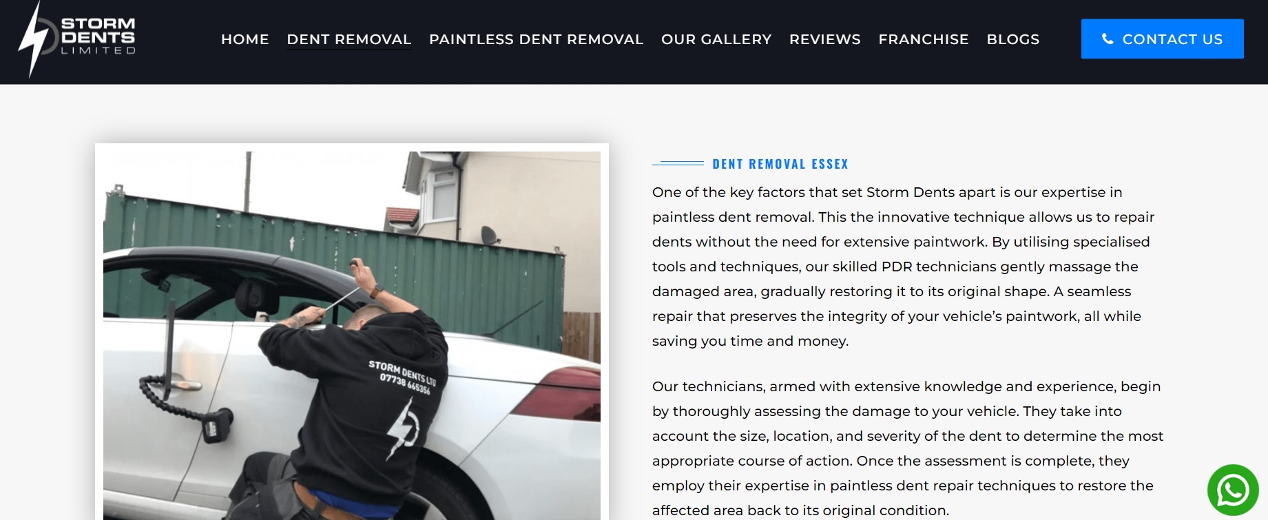Click the technician repairing car photo
Viewport: 1268px width, 520px height.
[x=352, y=335]
